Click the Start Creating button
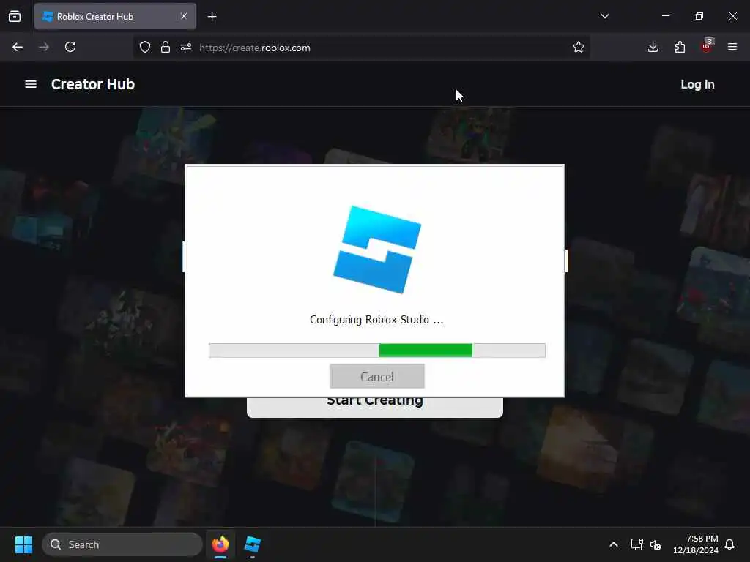 [374, 407]
